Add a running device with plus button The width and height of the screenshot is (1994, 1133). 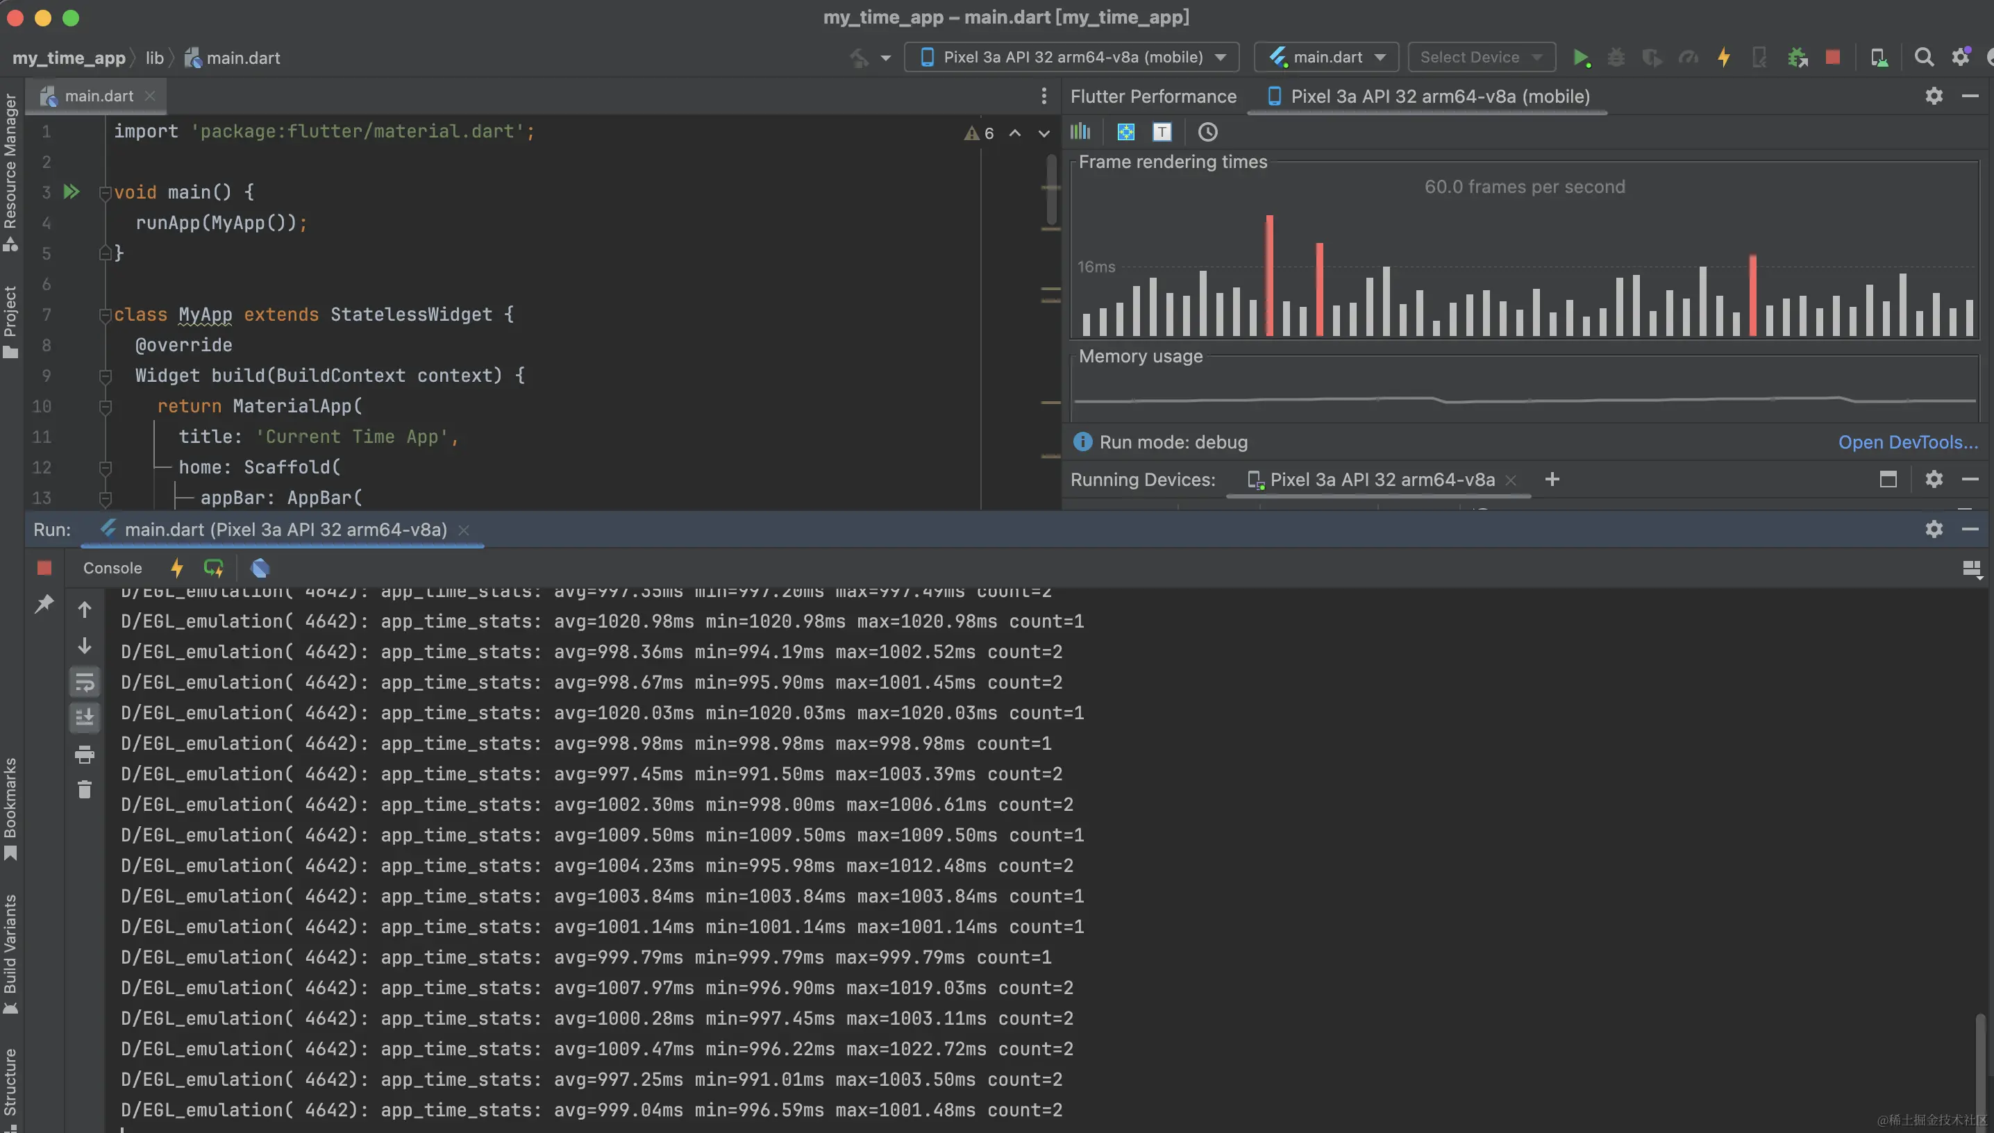1551,479
